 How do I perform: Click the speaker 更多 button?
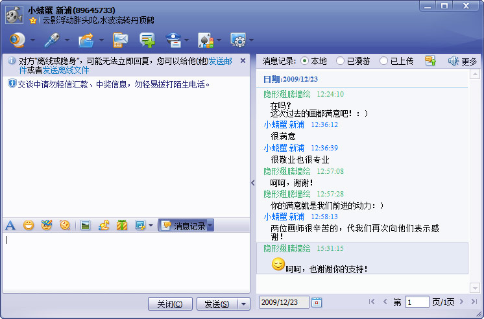coord(463,61)
